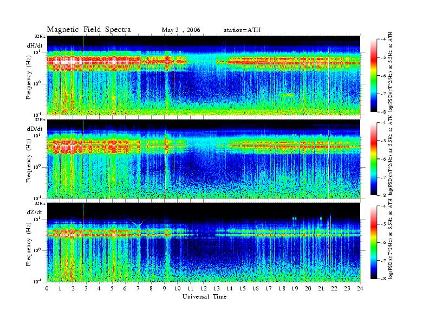The width and height of the screenshot is (429, 331).
Task: Click time axis tick label "1"
Action: pyautogui.click(x=60, y=289)
